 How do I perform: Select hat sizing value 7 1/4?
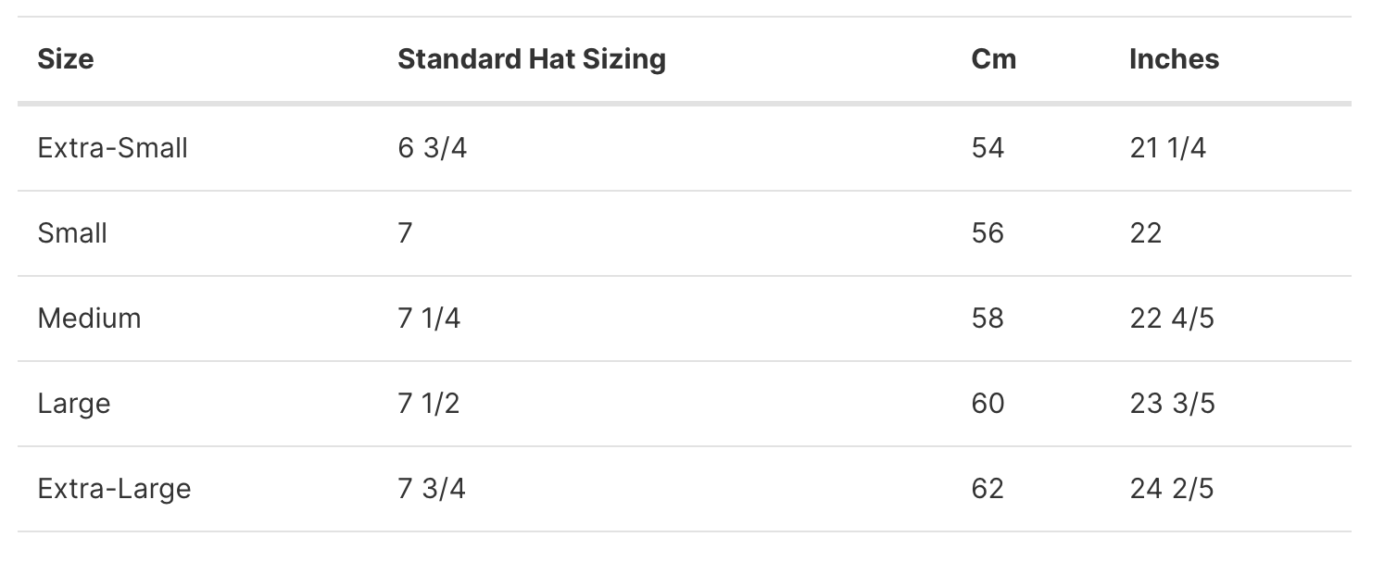point(429,318)
